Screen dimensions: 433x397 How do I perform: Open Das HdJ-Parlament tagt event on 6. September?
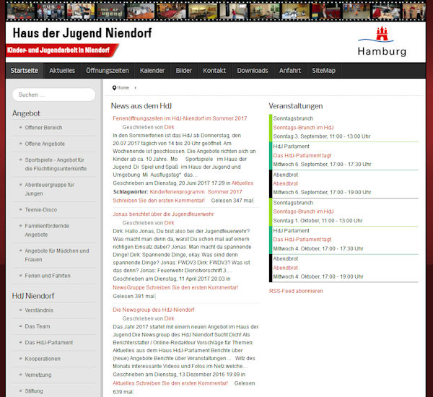pos(302,155)
